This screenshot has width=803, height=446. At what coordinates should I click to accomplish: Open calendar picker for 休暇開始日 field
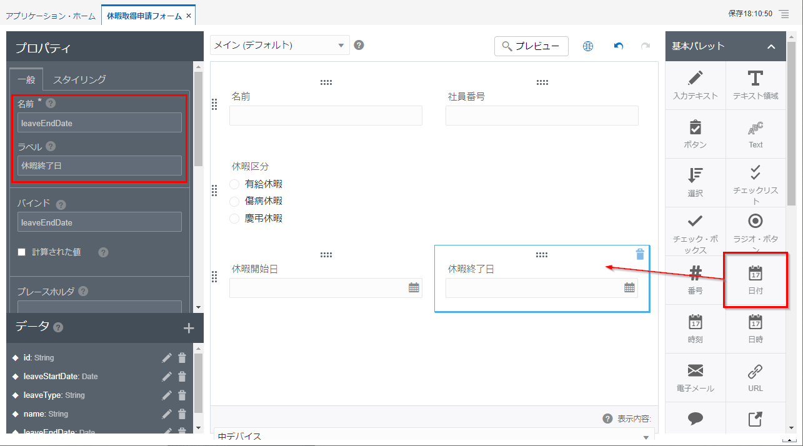point(414,288)
